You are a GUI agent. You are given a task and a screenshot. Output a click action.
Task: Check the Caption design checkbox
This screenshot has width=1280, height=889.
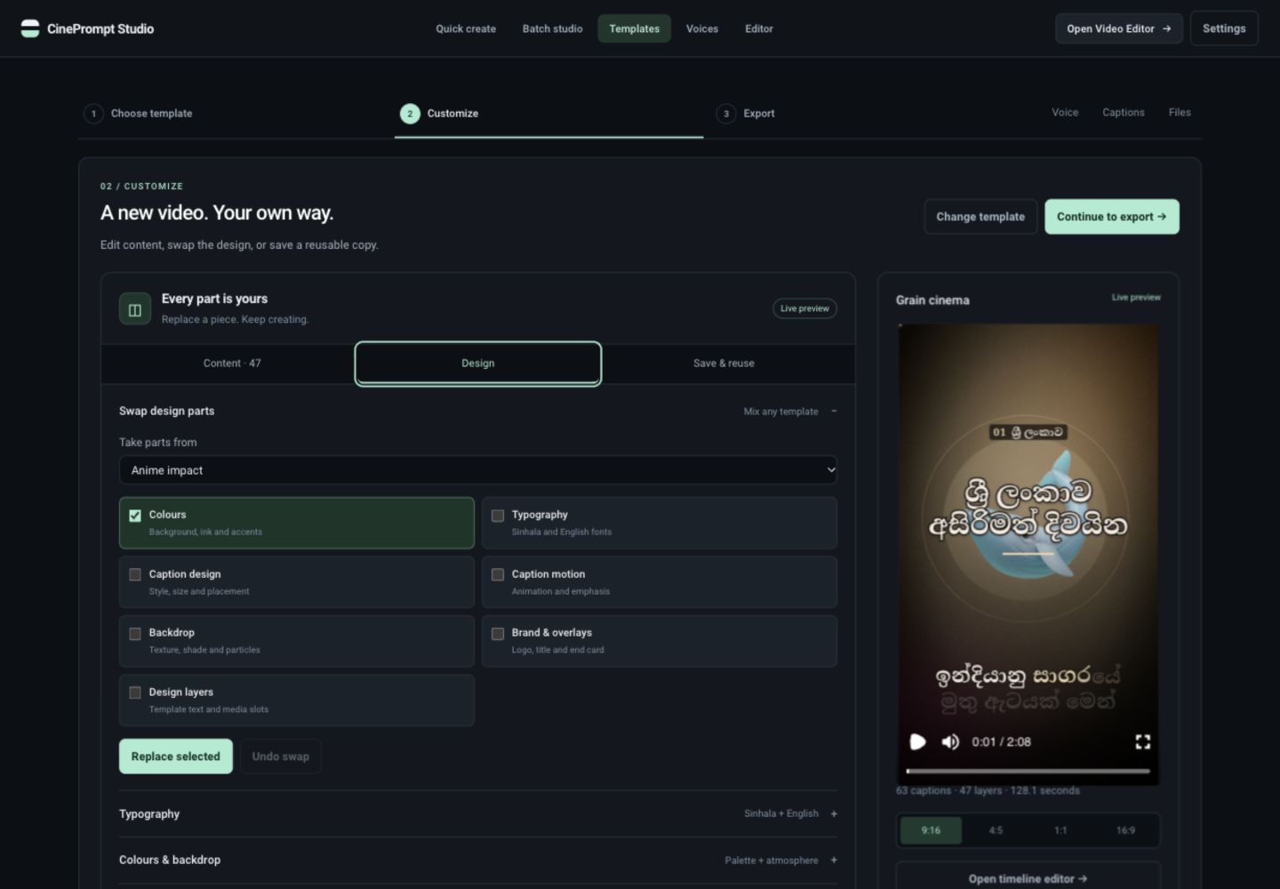pos(135,575)
